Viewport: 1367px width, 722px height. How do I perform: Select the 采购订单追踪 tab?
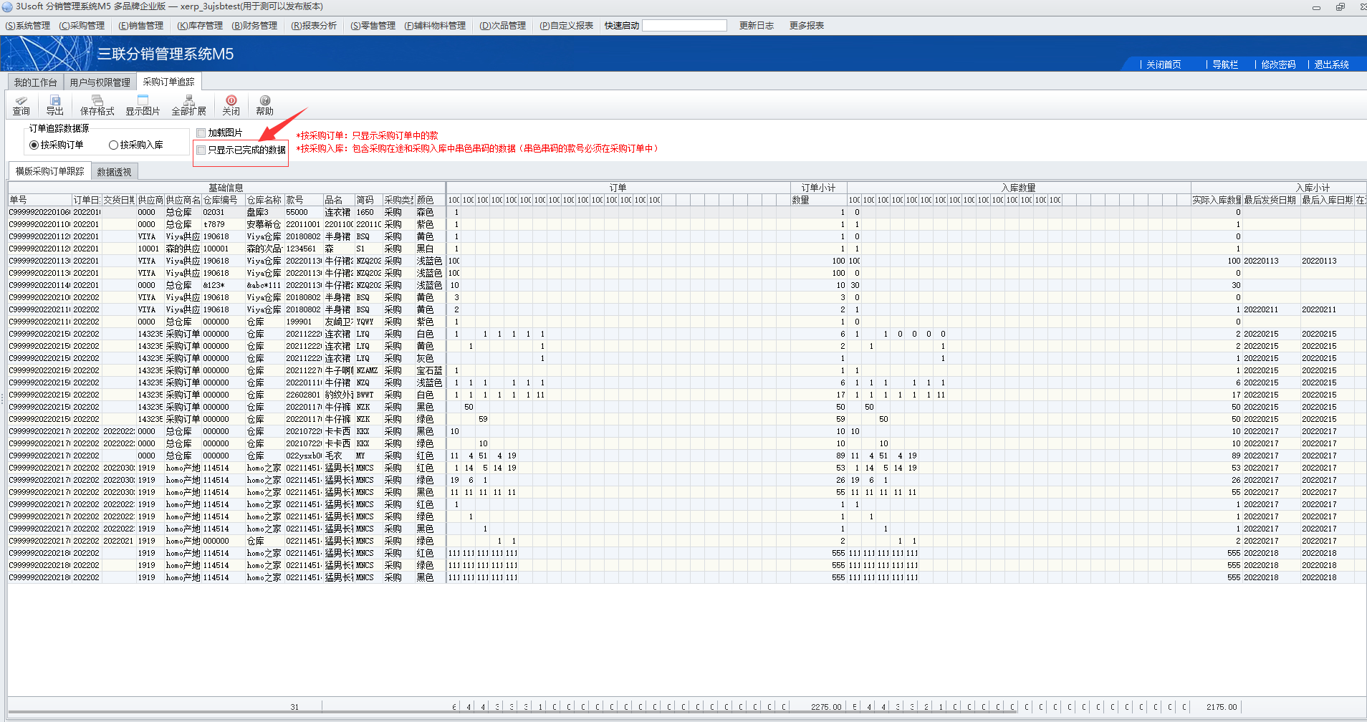168,82
